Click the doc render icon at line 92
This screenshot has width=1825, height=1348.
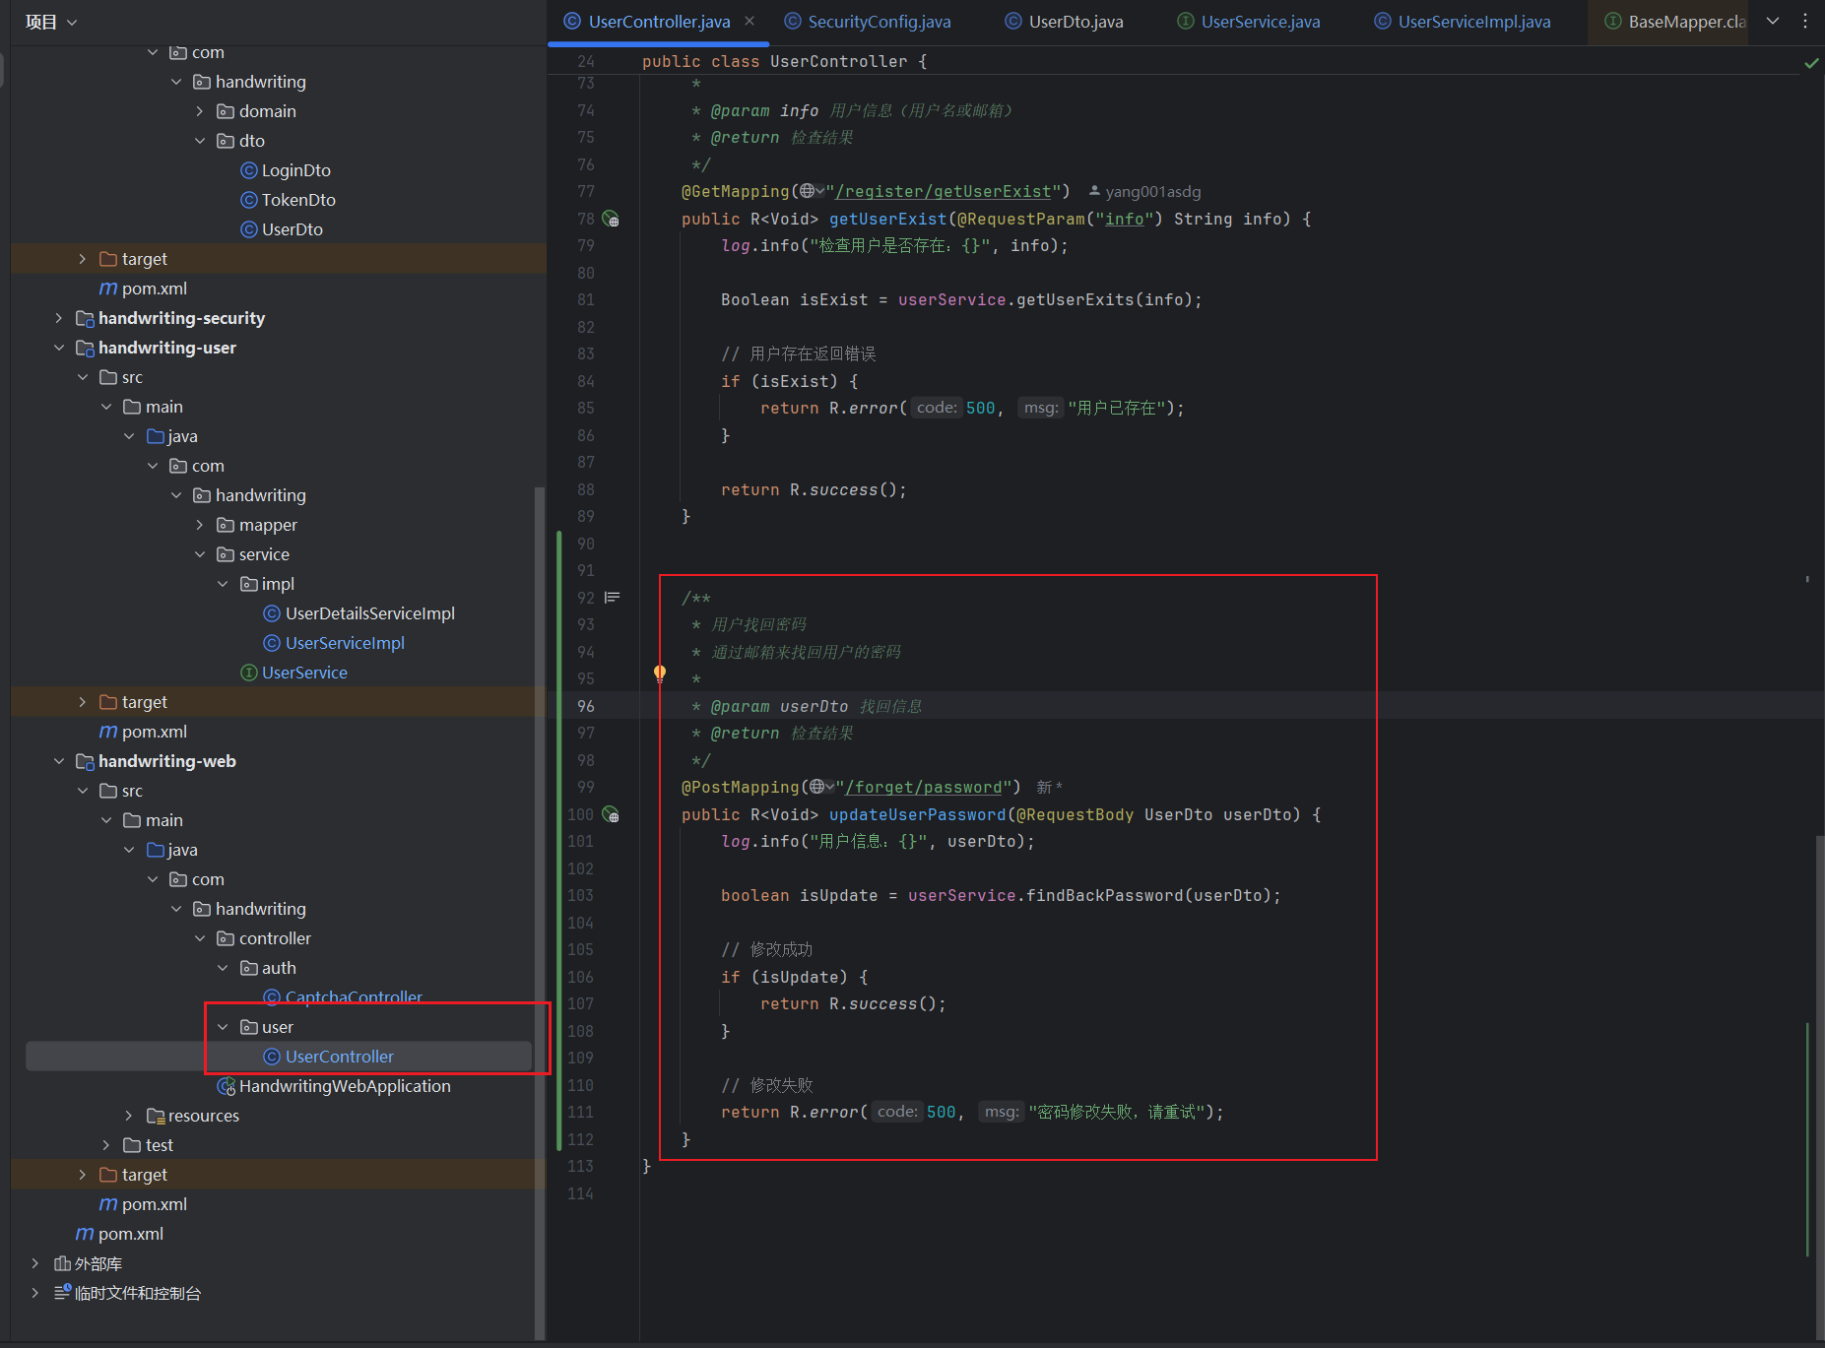pyautogui.click(x=613, y=598)
